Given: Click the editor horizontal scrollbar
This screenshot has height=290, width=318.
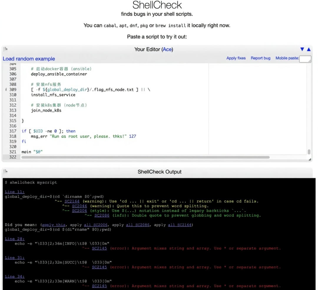Looking at the screenshot, I should tap(145, 157).
